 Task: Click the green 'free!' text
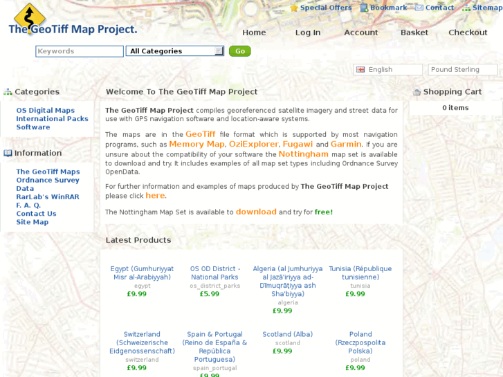tap(324, 212)
